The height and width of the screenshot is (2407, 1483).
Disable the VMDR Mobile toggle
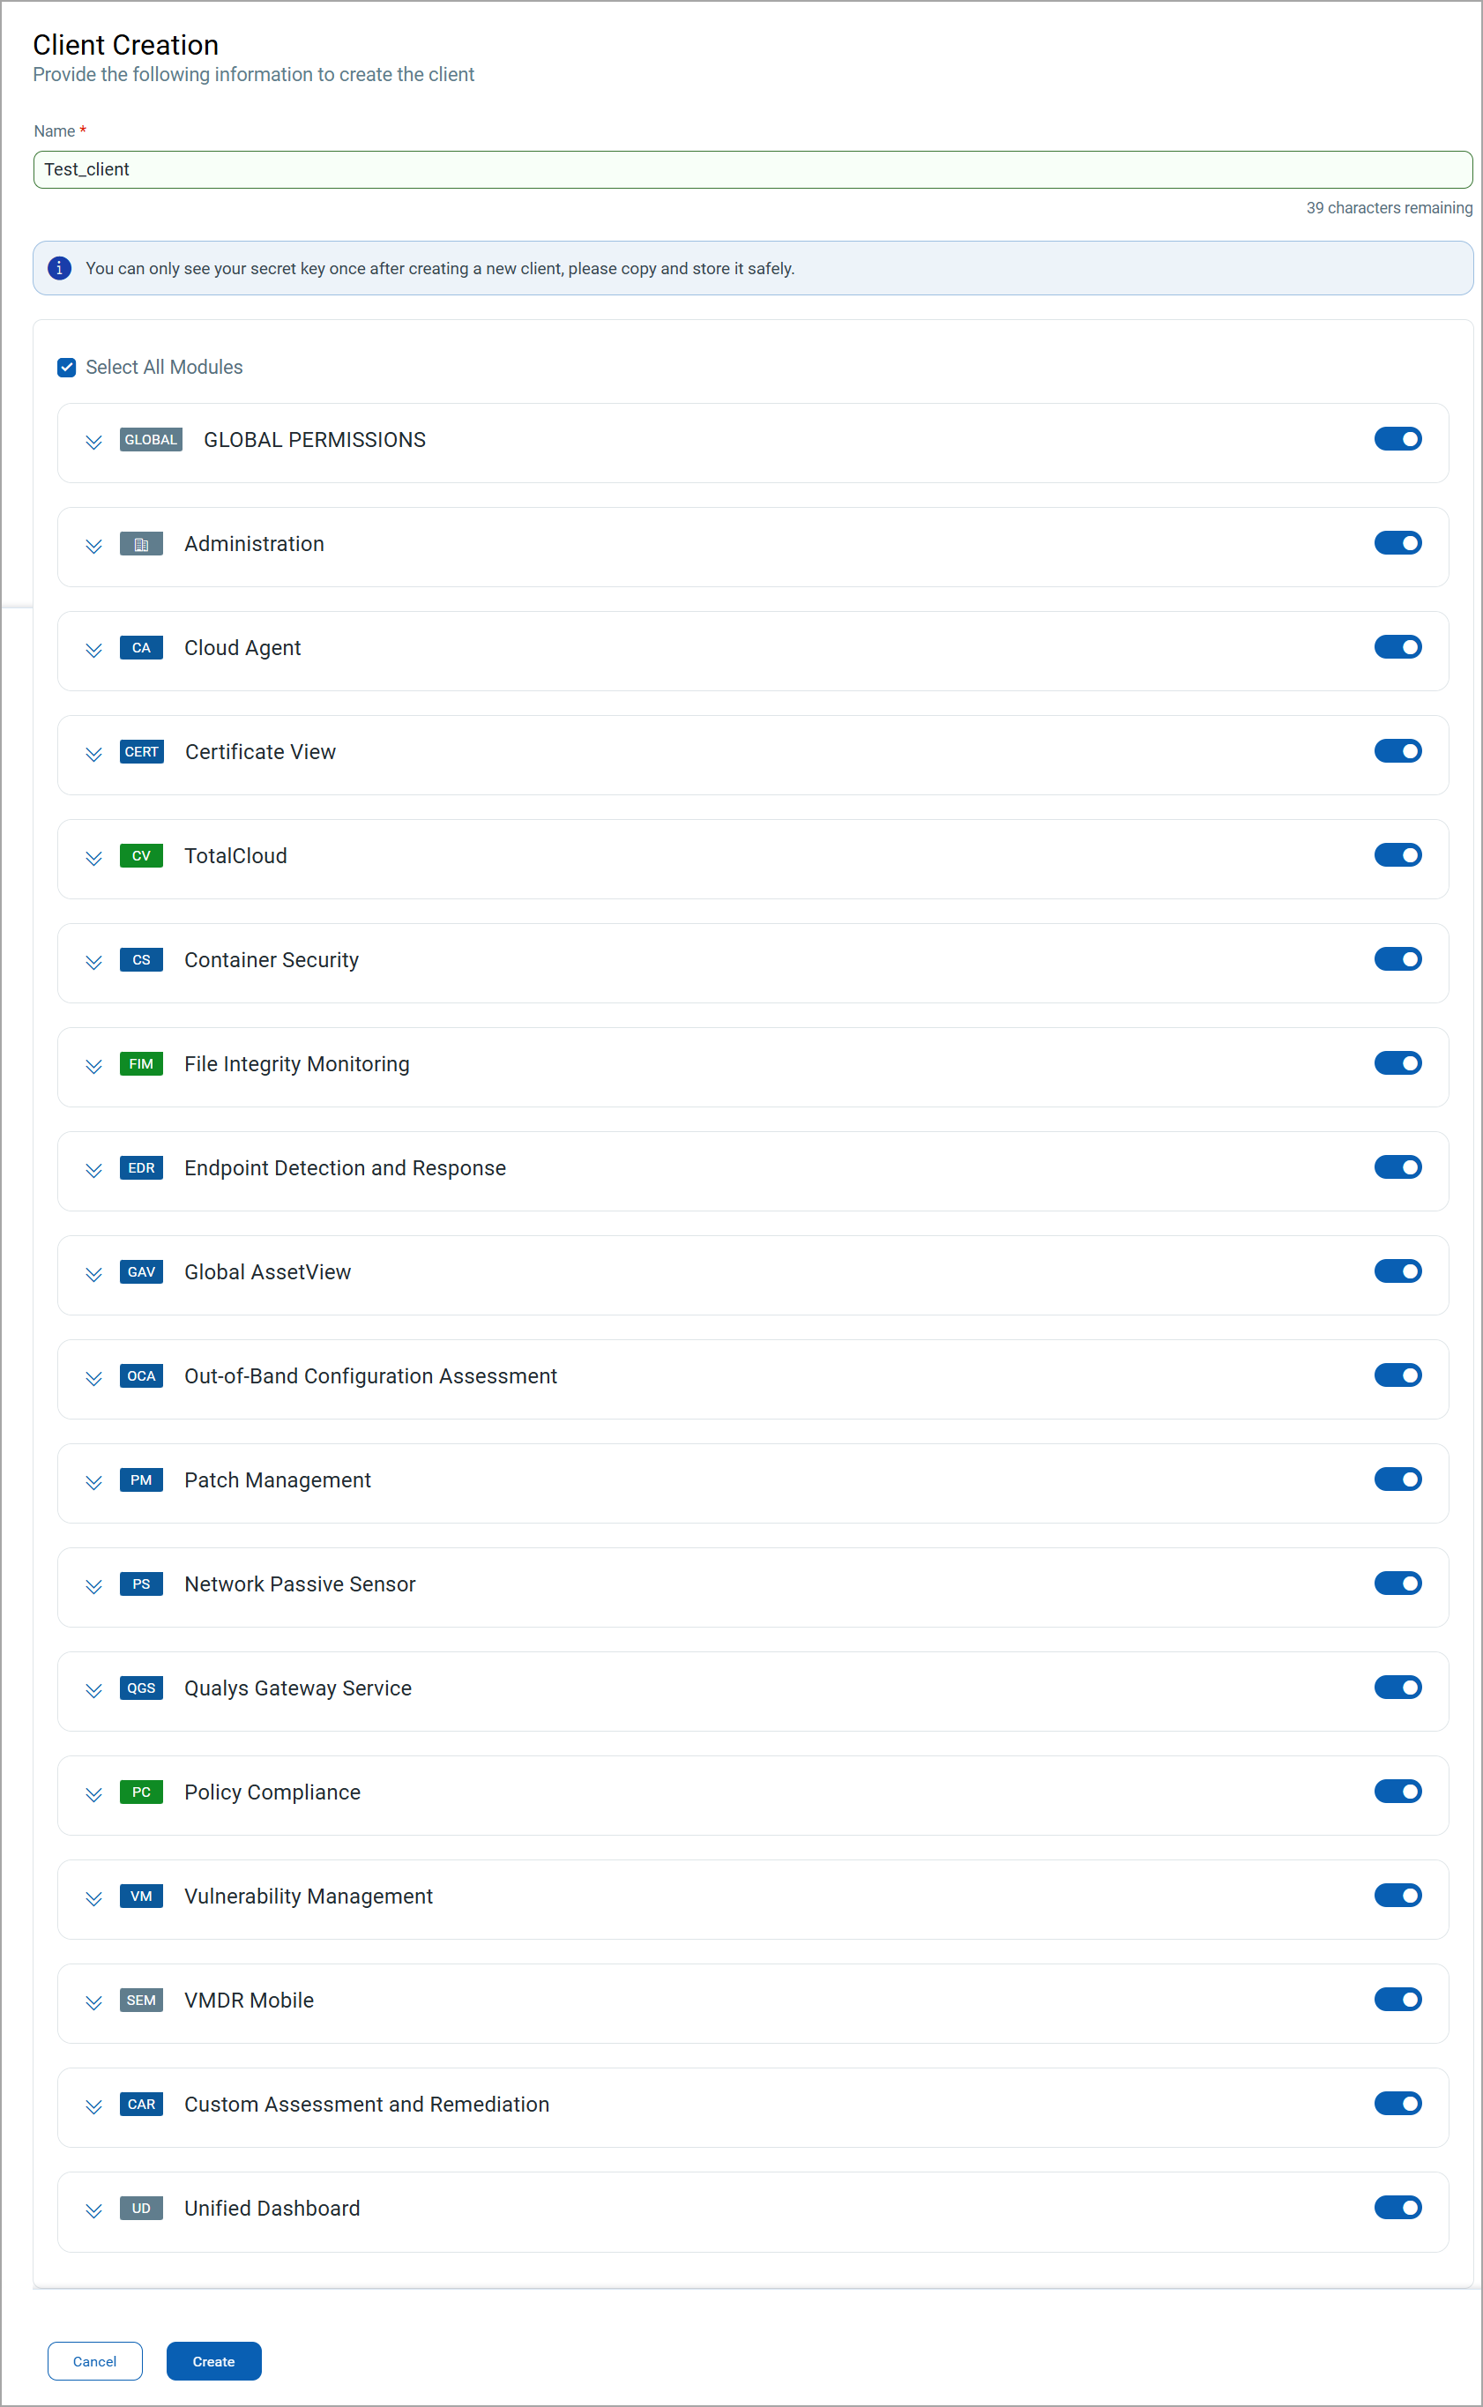pos(1397,1998)
